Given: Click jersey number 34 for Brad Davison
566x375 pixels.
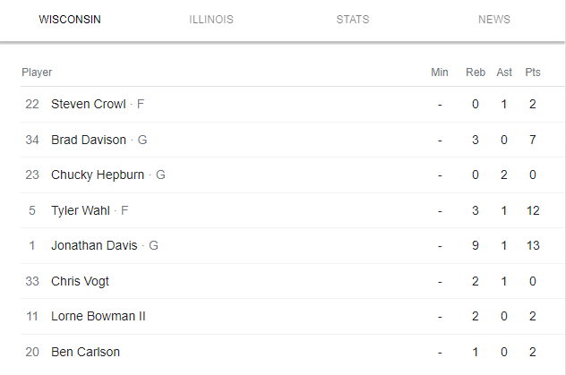Looking at the screenshot, I should [32, 140].
